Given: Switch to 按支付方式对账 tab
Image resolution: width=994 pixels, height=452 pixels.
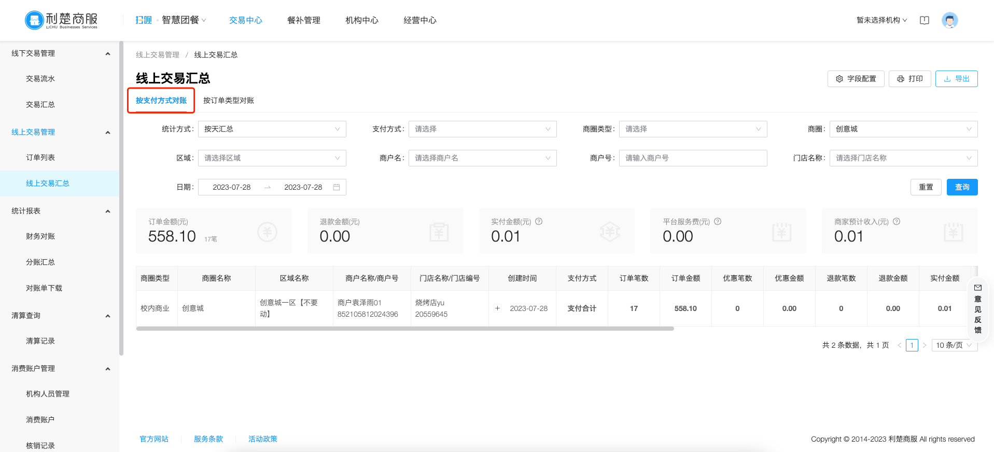Looking at the screenshot, I should click(x=161, y=101).
